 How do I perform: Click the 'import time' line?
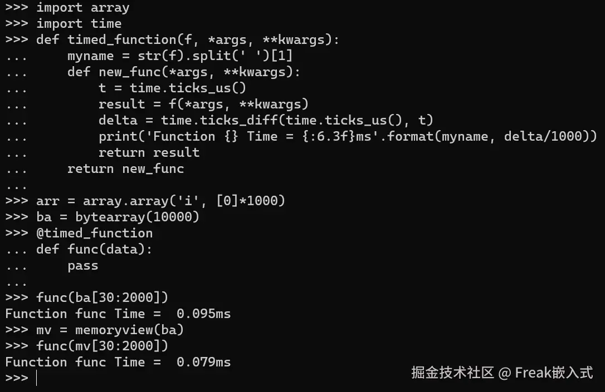(64, 24)
